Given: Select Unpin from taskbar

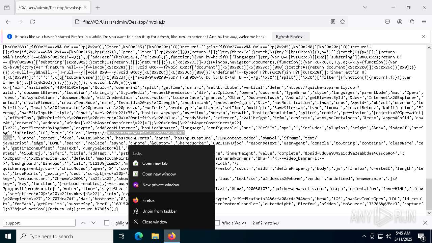Looking at the screenshot, I should 172,211.
